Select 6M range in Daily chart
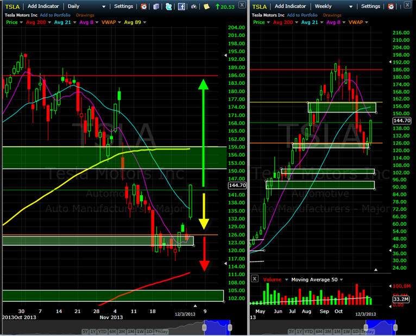 tap(112, 332)
